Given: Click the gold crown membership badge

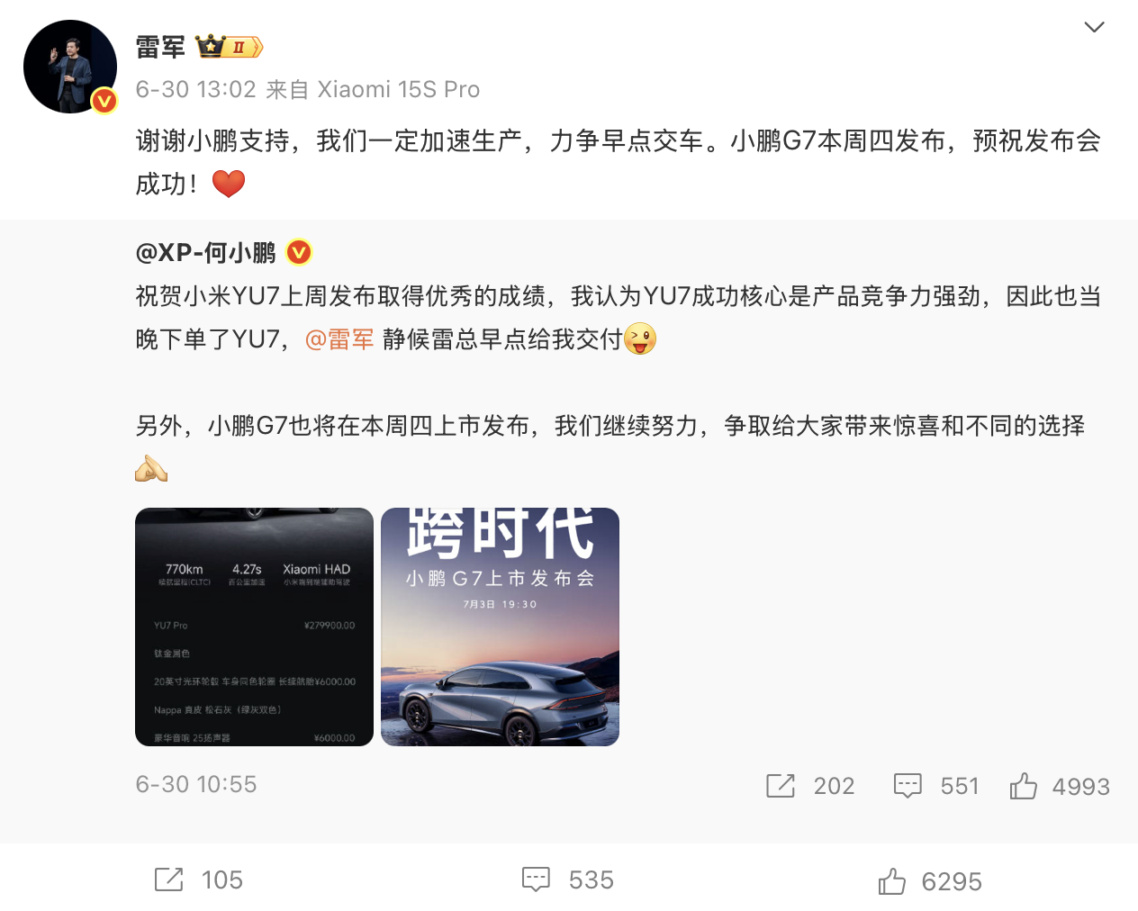Looking at the screenshot, I should coord(230,47).
